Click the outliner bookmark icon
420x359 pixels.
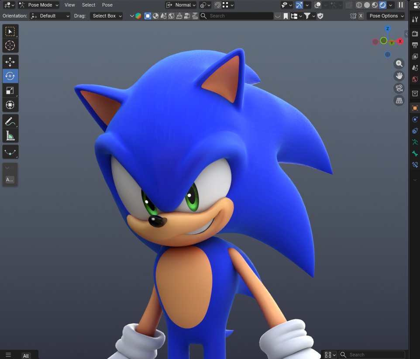pos(286,16)
